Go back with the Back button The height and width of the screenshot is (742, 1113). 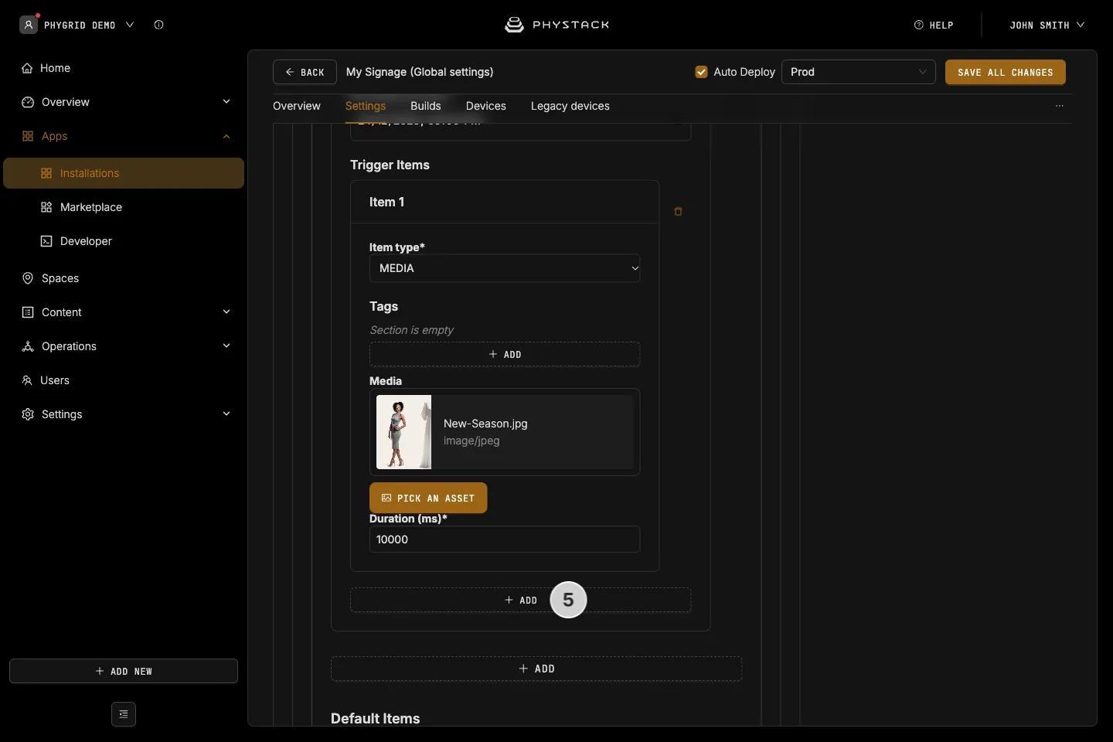click(x=305, y=72)
